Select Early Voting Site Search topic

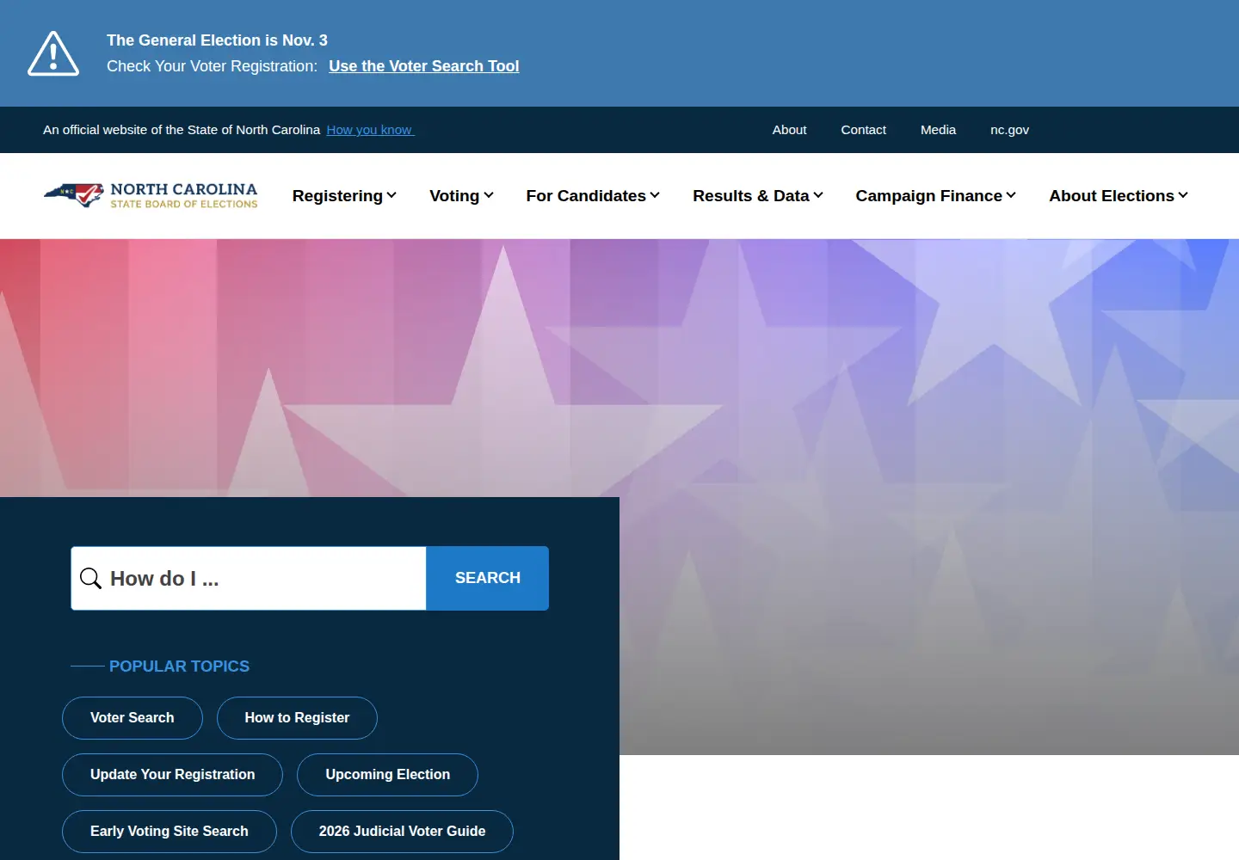click(170, 832)
